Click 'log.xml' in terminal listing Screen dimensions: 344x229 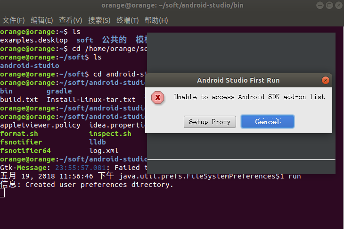click(104, 151)
